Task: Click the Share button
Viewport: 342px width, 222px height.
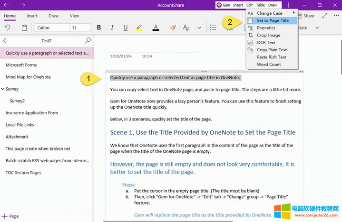Action: pyautogui.click(x=308, y=16)
